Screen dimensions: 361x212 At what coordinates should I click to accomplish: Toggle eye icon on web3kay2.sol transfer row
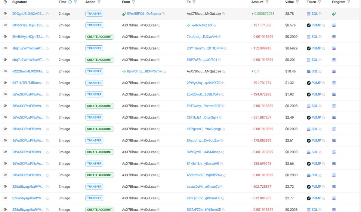(5, 25)
